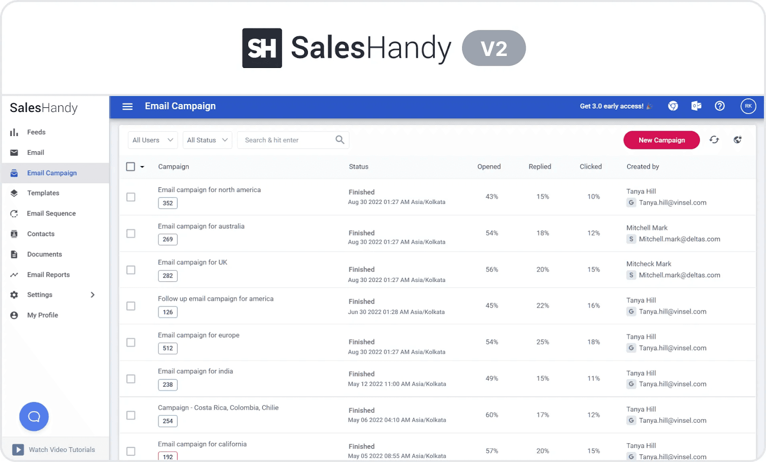
Task: Sort by the Opened column header
Action: (489, 167)
